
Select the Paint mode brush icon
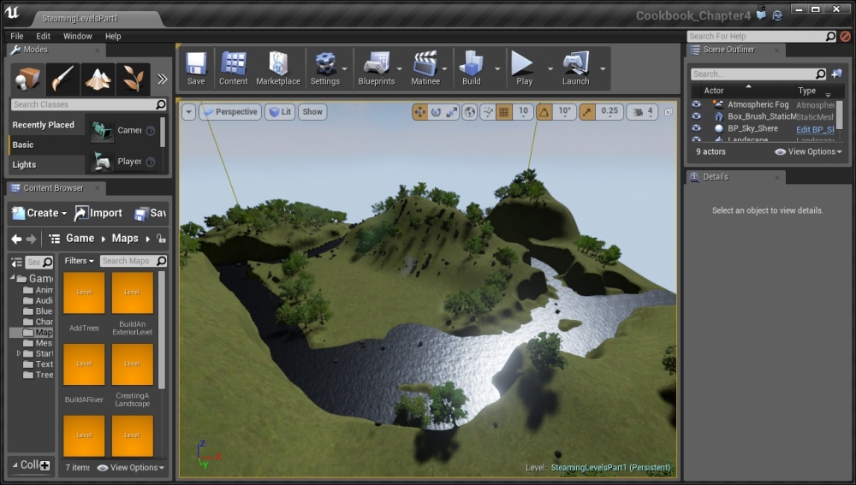pyautogui.click(x=62, y=79)
